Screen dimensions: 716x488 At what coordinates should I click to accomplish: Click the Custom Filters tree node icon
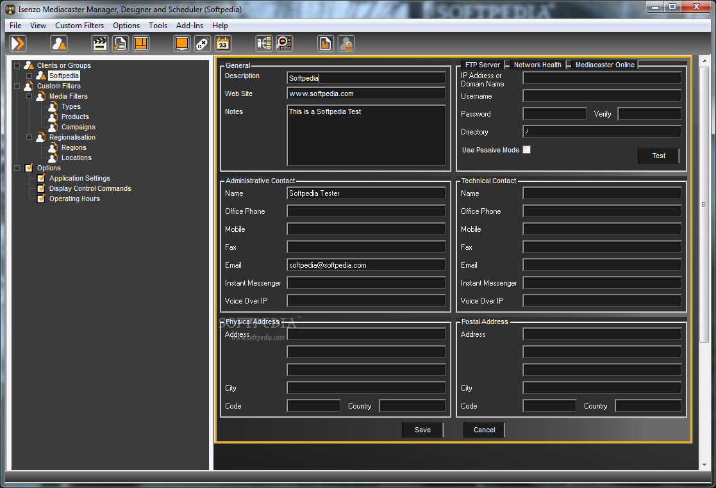(29, 86)
